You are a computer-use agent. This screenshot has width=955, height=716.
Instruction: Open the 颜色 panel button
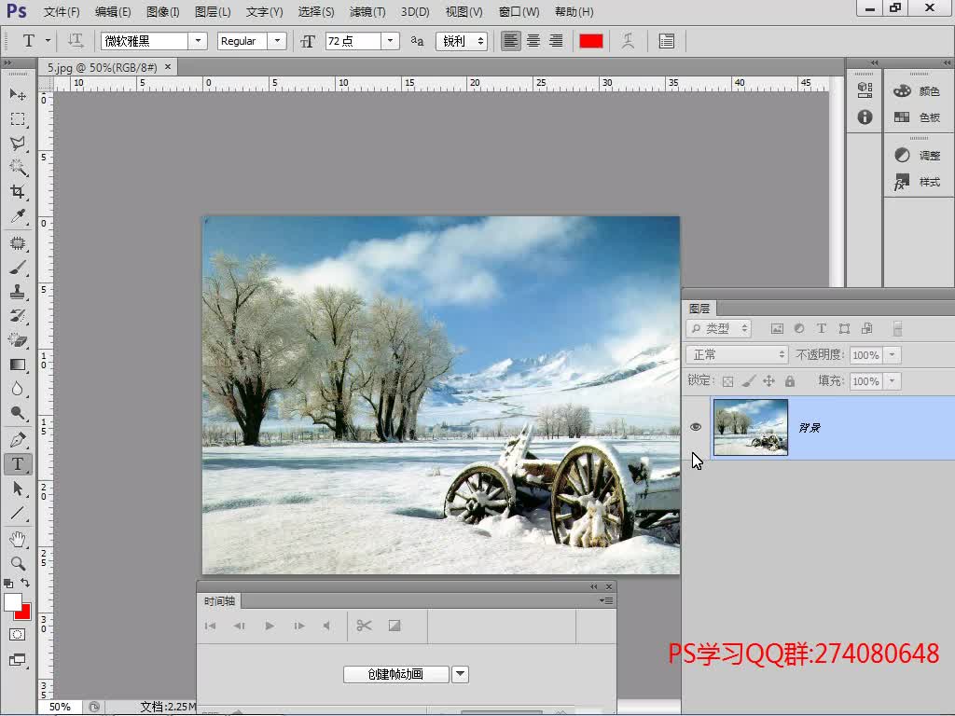click(x=918, y=91)
